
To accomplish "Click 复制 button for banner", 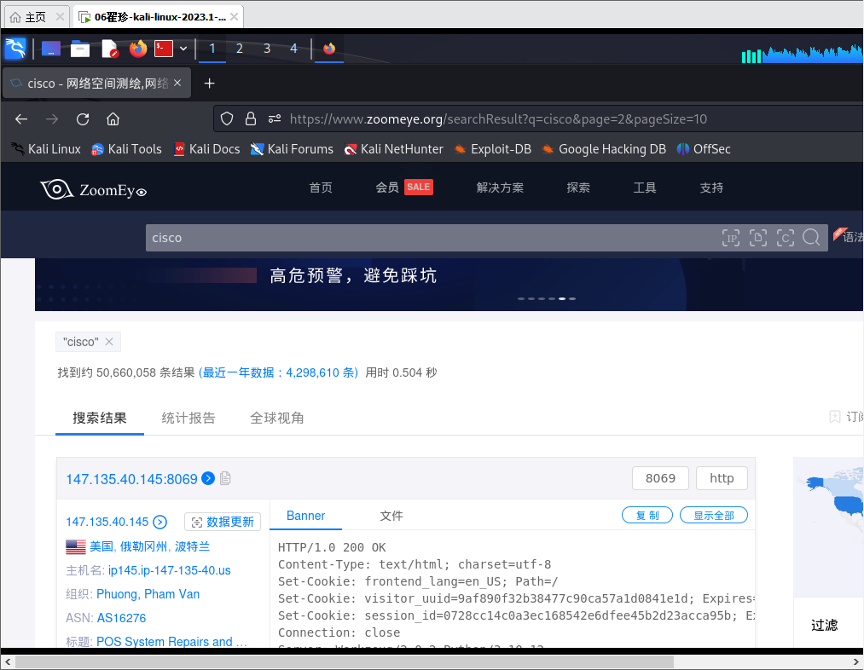I will (x=647, y=516).
